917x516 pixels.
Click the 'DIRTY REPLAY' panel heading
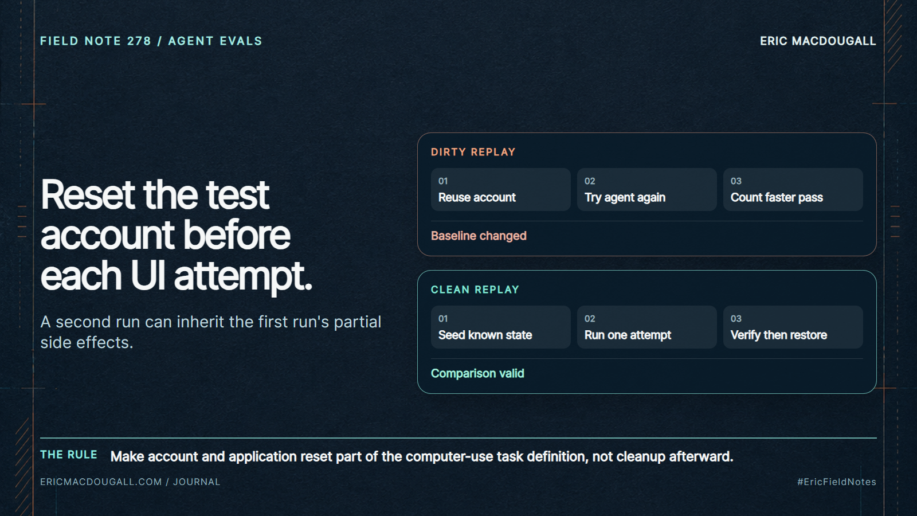(473, 152)
